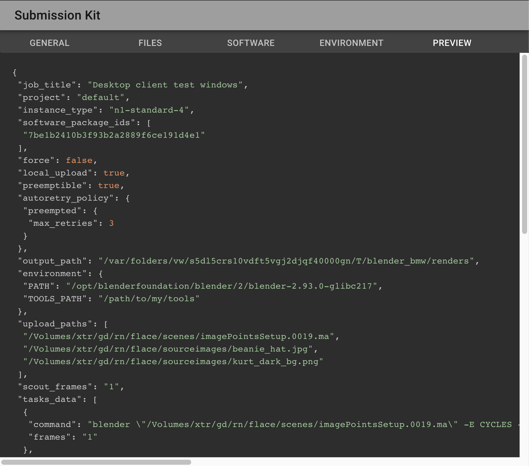Screen dimensions: 529x466
Task: Click the "tasks_data" key
Action: point(50,399)
